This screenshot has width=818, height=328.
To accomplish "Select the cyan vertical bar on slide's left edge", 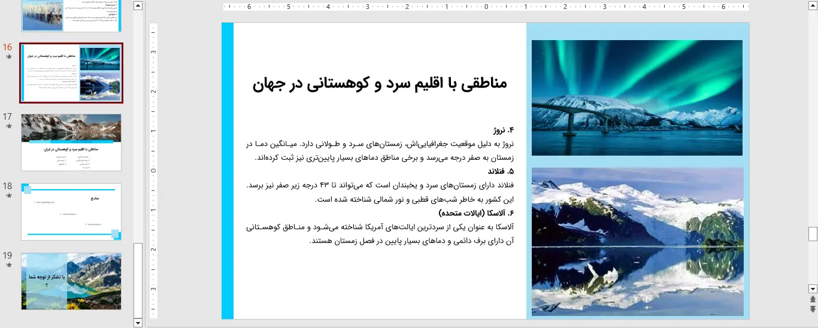I will [228, 171].
